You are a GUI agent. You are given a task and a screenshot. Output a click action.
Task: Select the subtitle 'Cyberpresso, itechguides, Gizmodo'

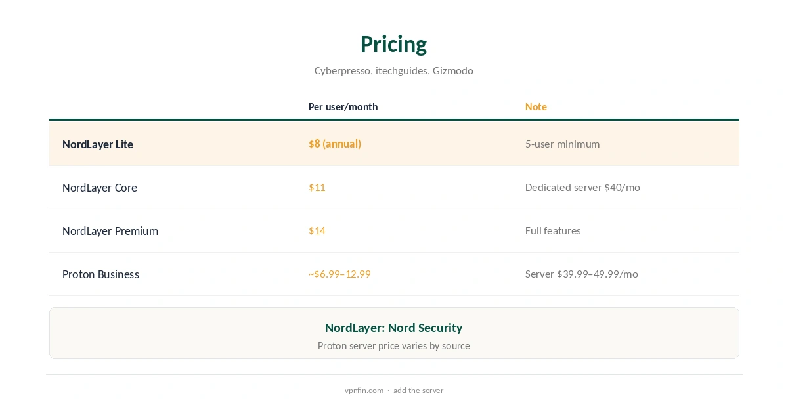393,70
